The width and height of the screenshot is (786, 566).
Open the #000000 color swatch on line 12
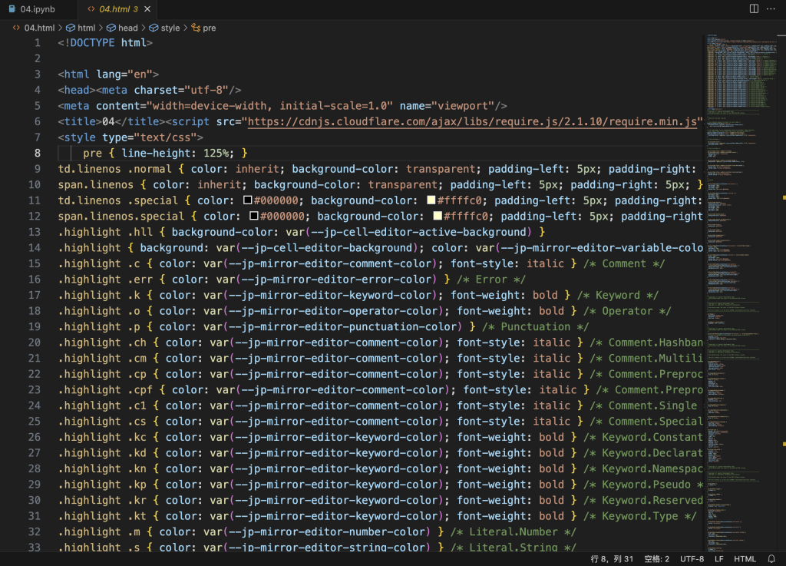(254, 216)
